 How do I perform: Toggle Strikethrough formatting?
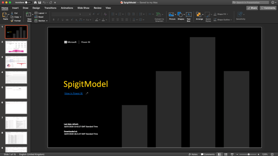[x=67, y=20]
